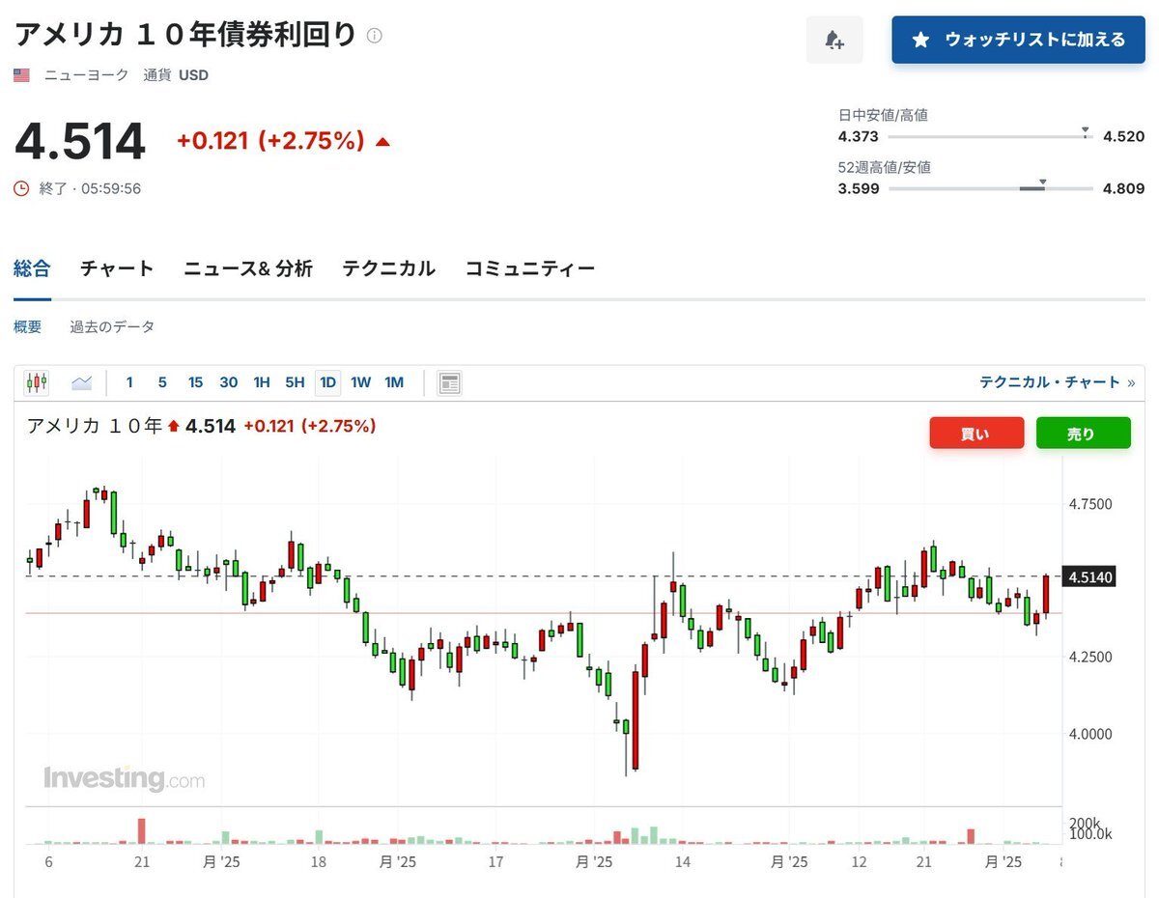Choose the 15 minute interval
Viewport: 1159px width, 898px height.
click(195, 382)
